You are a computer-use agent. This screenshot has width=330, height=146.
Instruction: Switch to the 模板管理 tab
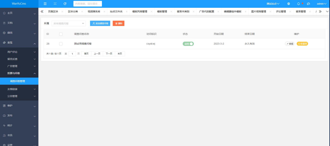pyautogui.click(x=162, y=12)
